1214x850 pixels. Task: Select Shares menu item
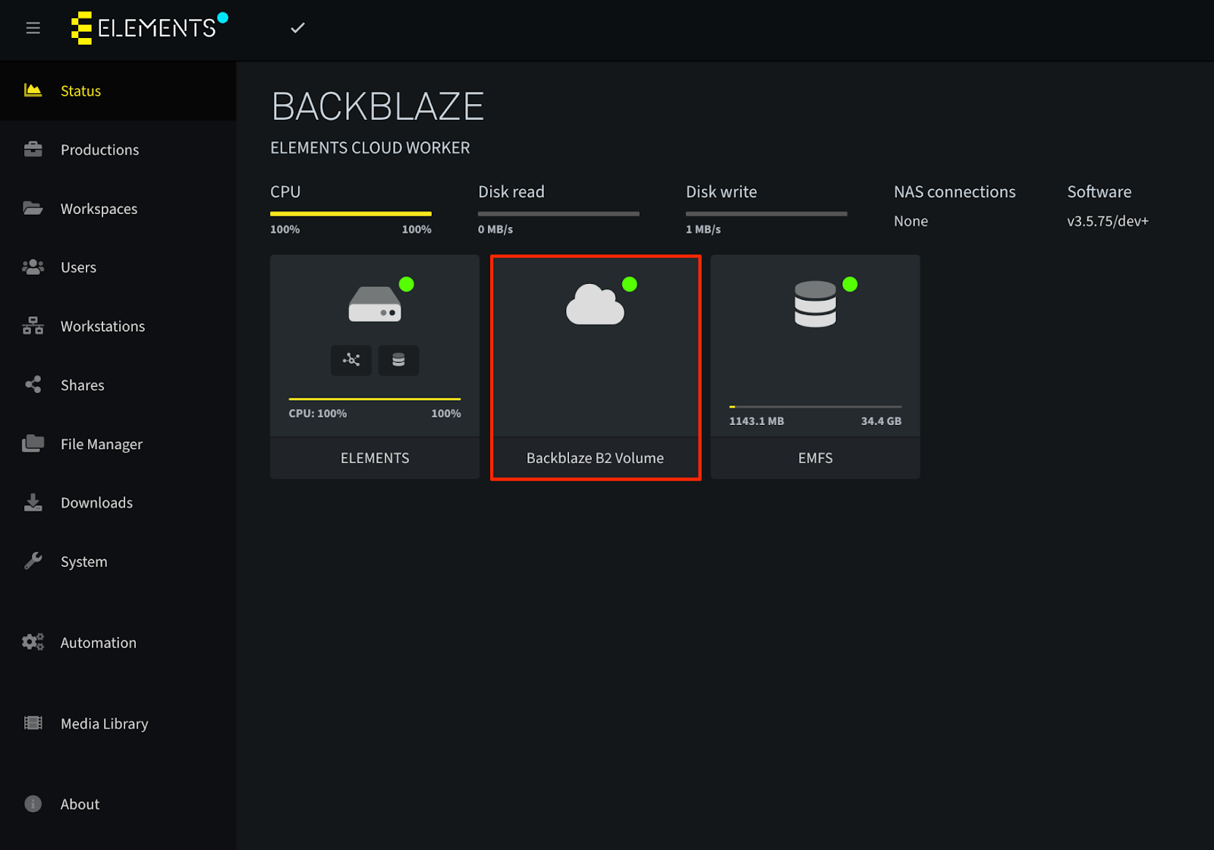point(118,385)
